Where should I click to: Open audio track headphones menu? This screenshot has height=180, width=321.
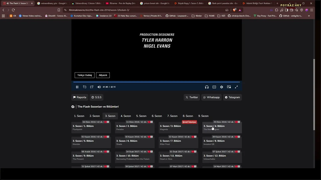207,87
